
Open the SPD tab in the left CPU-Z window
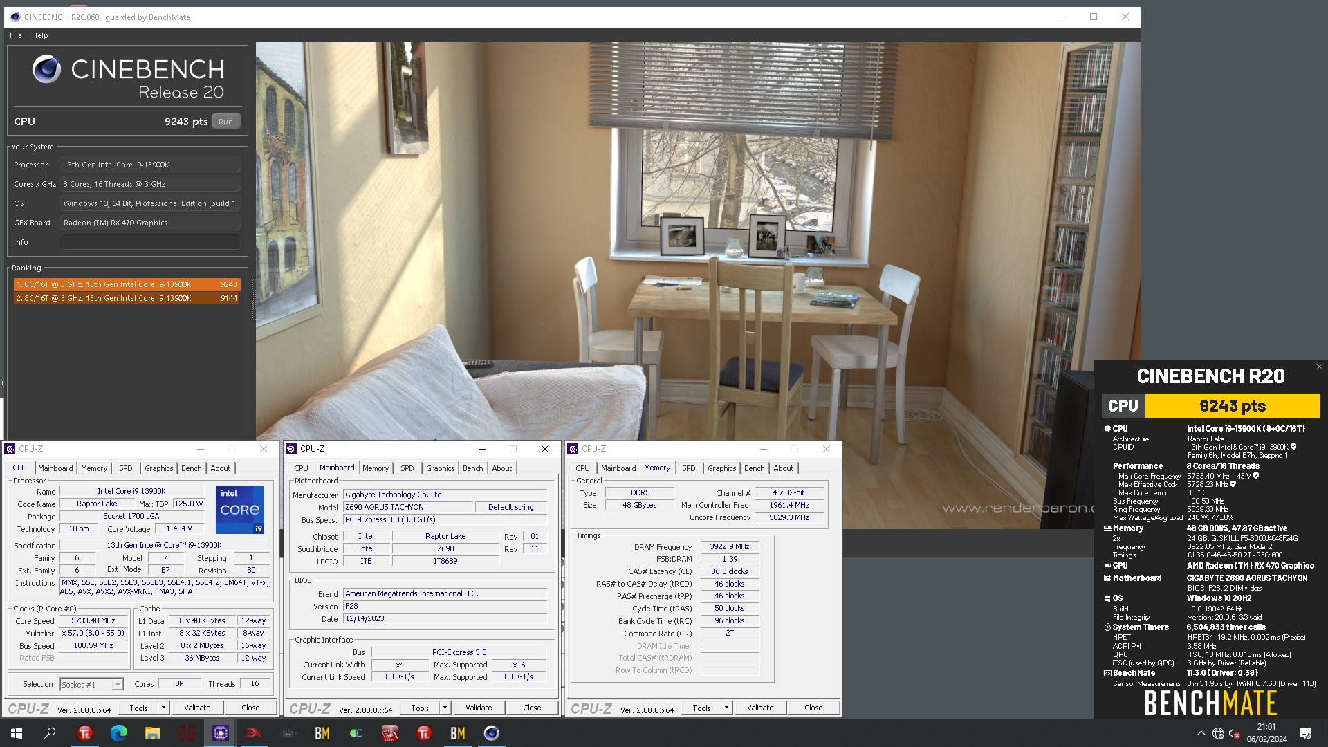tap(126, 468)
